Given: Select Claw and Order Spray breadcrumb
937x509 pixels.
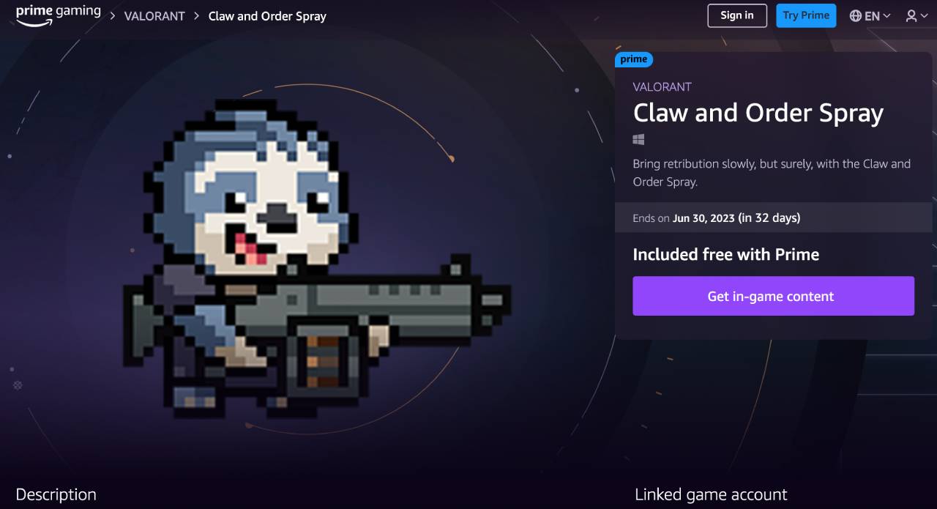Looking at the screenshot, I should tap(267, 15).
